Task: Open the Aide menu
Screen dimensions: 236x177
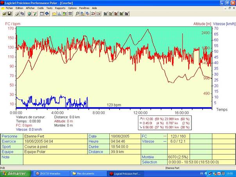Action: [x=95, y=8]
